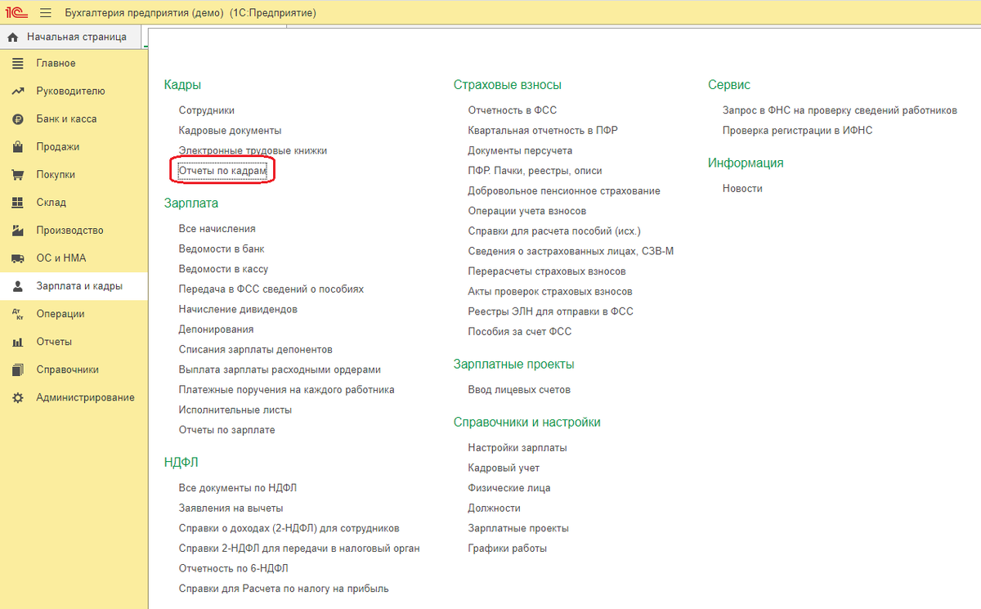Image resolution: width=981 pixels, height=609 pixels.
Task: Open Графики работы
Action: pos(507,549)
